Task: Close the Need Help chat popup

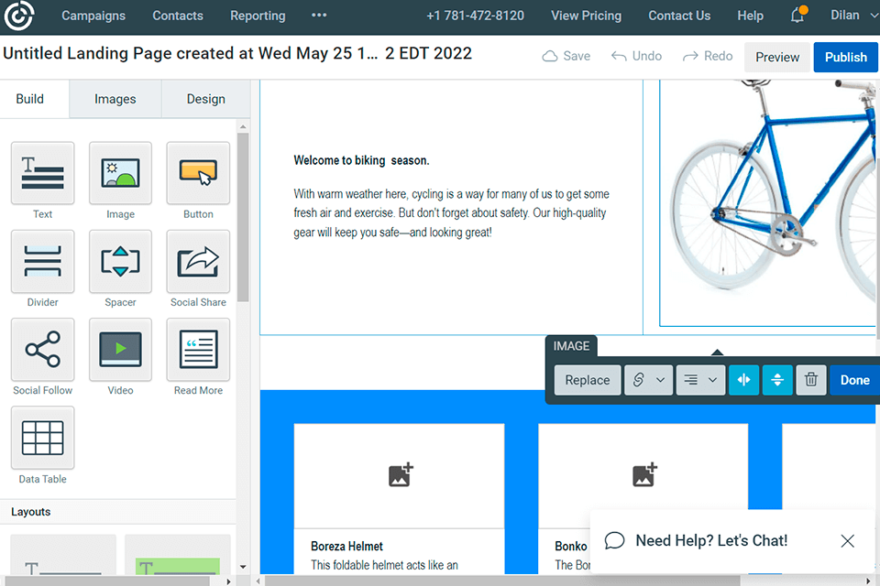Action: [847, 540]
